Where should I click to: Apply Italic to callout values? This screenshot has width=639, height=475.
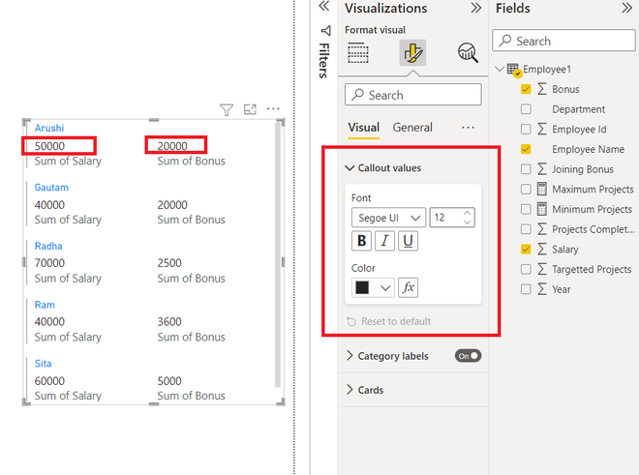(x=384, y=241)
